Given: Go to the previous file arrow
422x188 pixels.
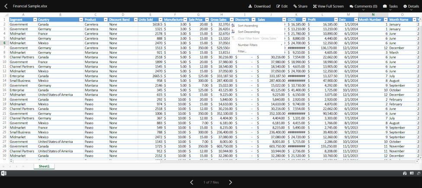Looking at the screenshot, I should pyautogui.click(x=192, y=182).
